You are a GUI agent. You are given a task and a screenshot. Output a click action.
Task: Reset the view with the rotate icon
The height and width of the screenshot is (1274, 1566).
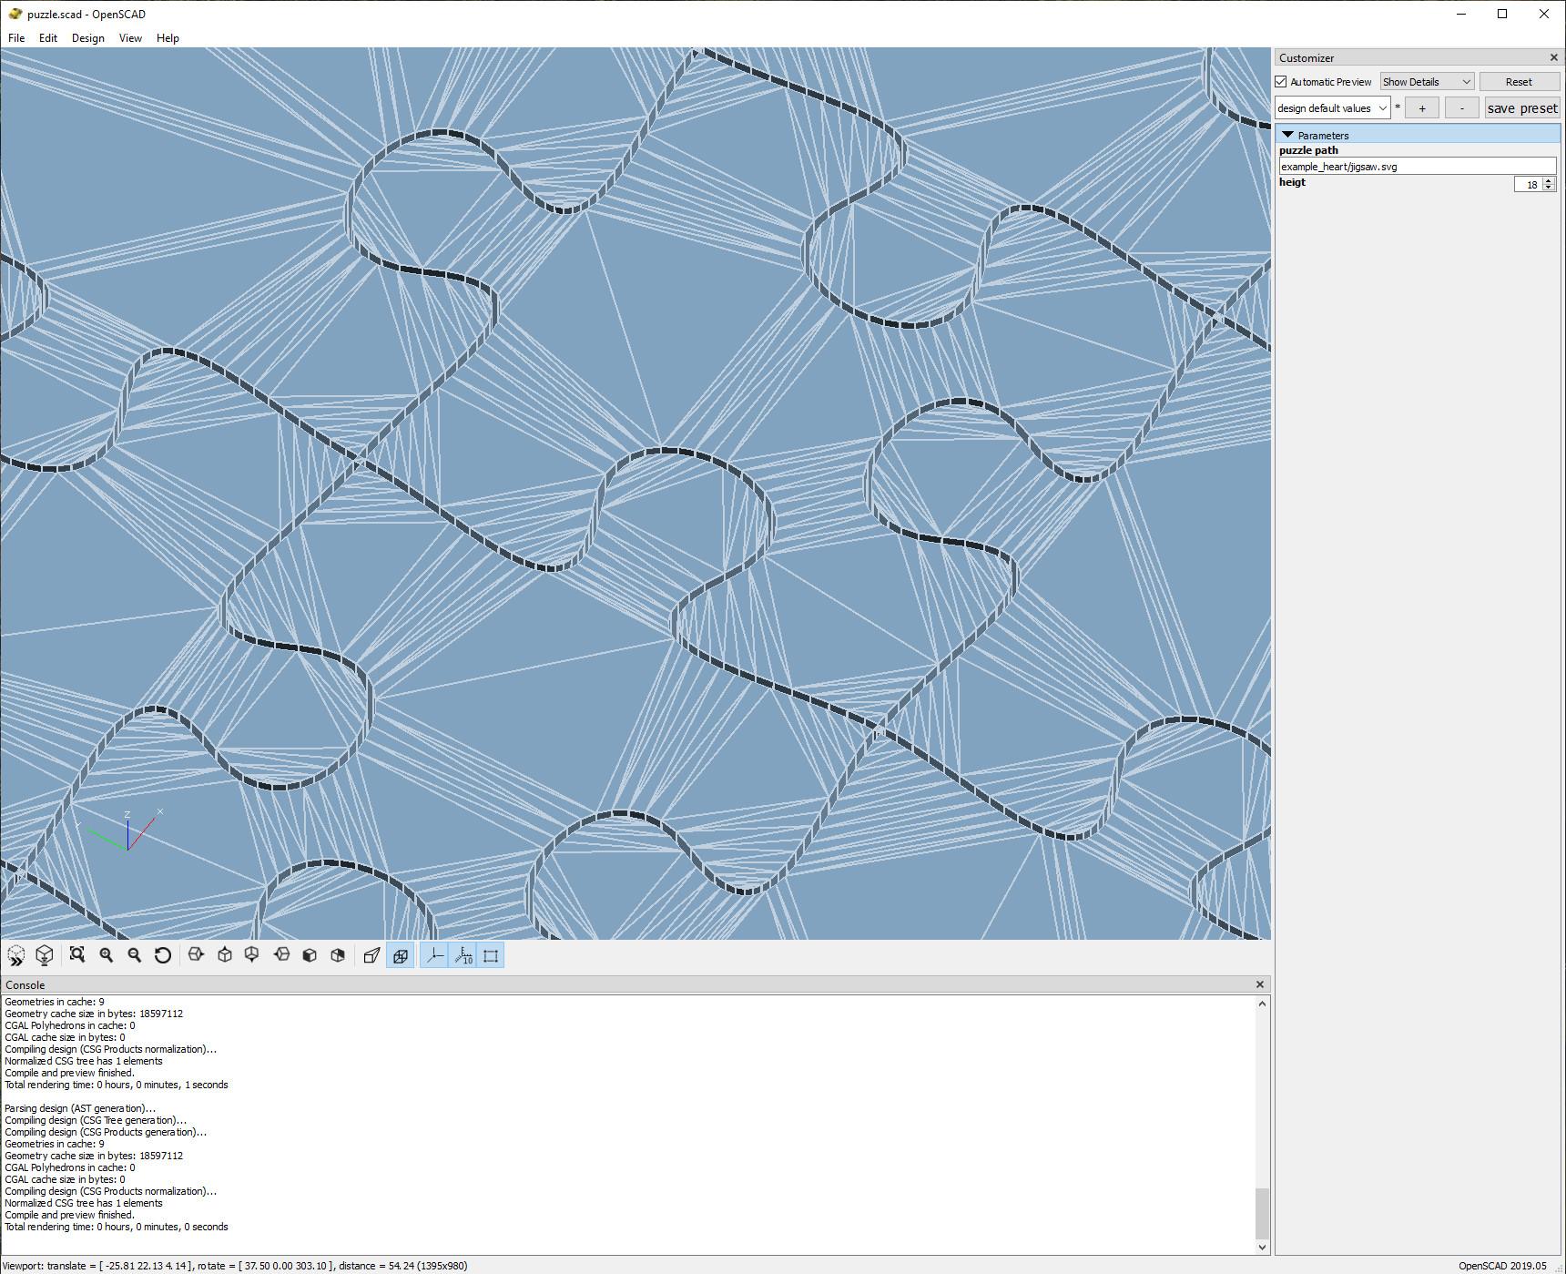[x=163, y=955]
